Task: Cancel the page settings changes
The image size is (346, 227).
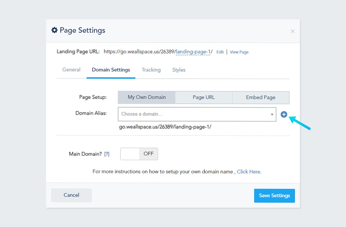Action: [71, 195]
